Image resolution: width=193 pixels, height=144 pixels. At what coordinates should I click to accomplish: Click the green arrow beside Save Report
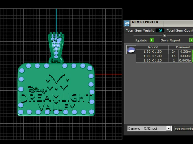point(191,40)
